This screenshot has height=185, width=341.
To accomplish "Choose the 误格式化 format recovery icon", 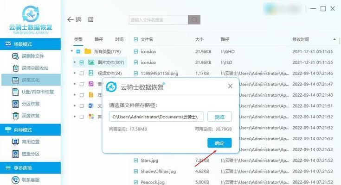I will 15,80.
